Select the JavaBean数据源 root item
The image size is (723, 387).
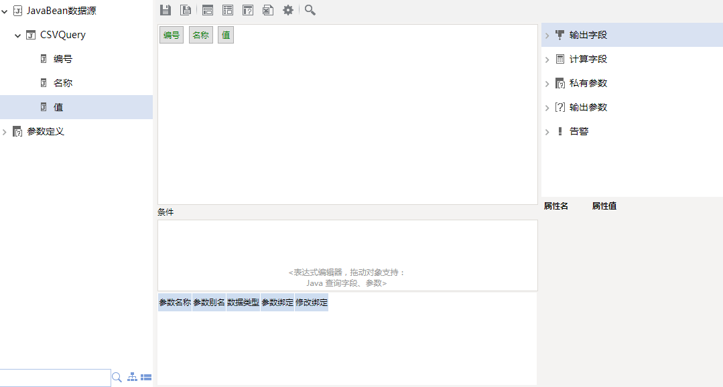[62, 11]
